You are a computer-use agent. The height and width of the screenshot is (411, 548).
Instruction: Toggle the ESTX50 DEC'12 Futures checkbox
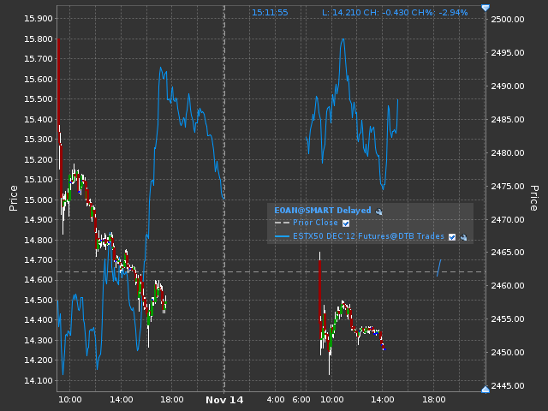(452, 237)
